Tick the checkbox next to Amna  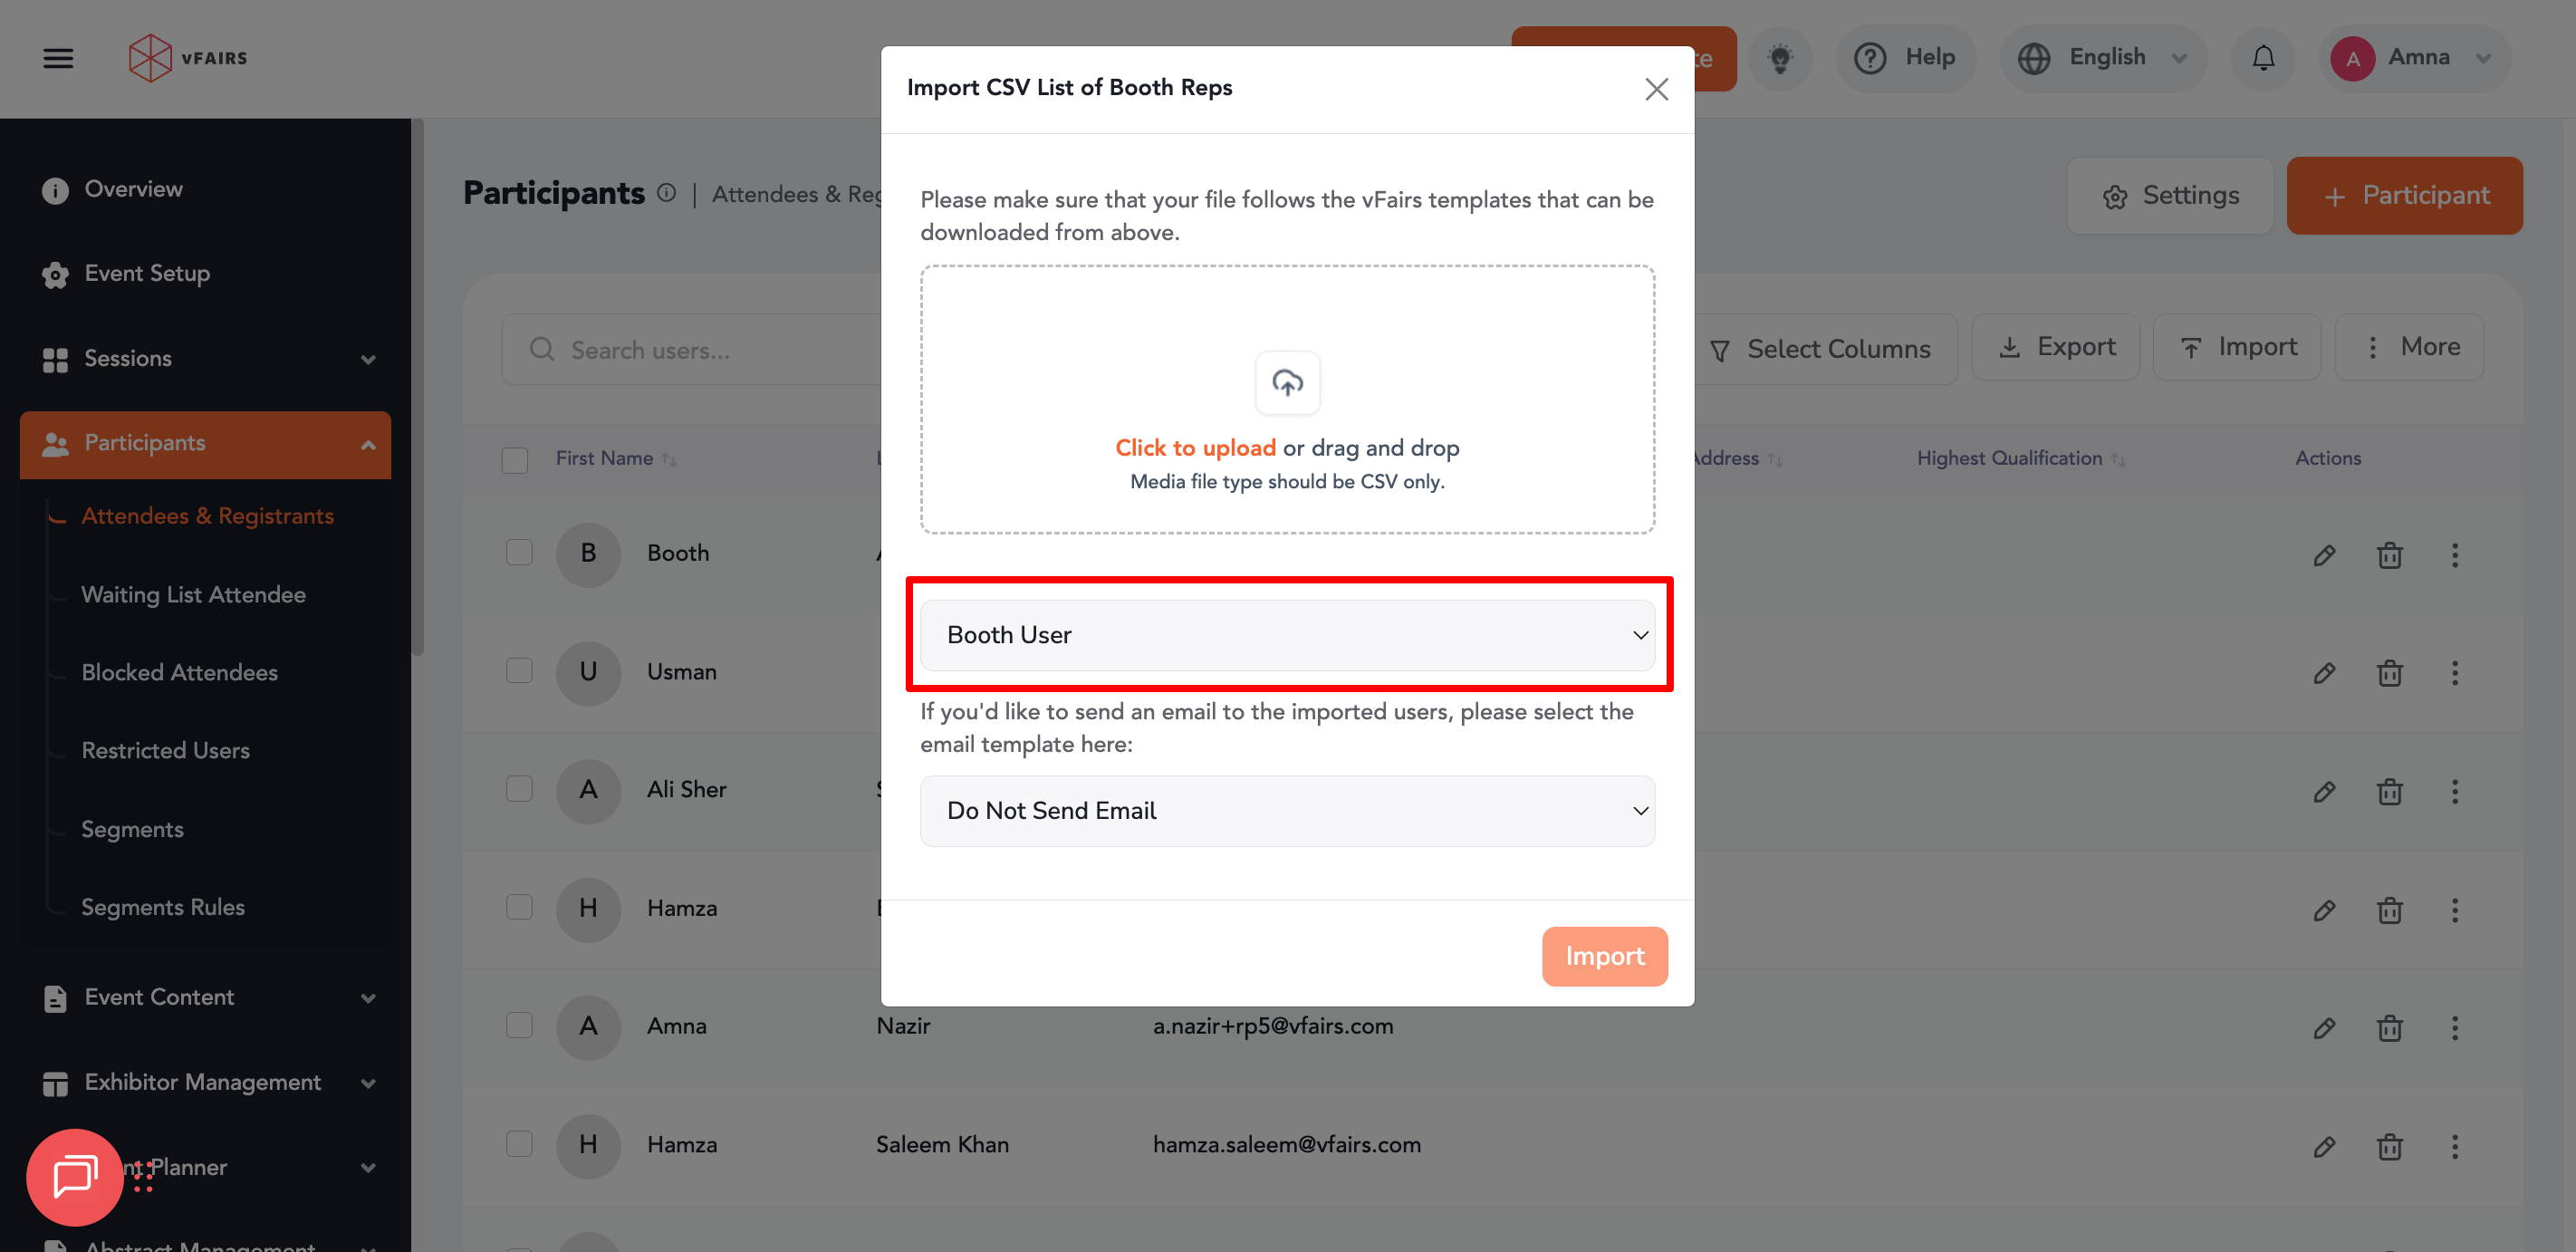[x=519, y=1025]
